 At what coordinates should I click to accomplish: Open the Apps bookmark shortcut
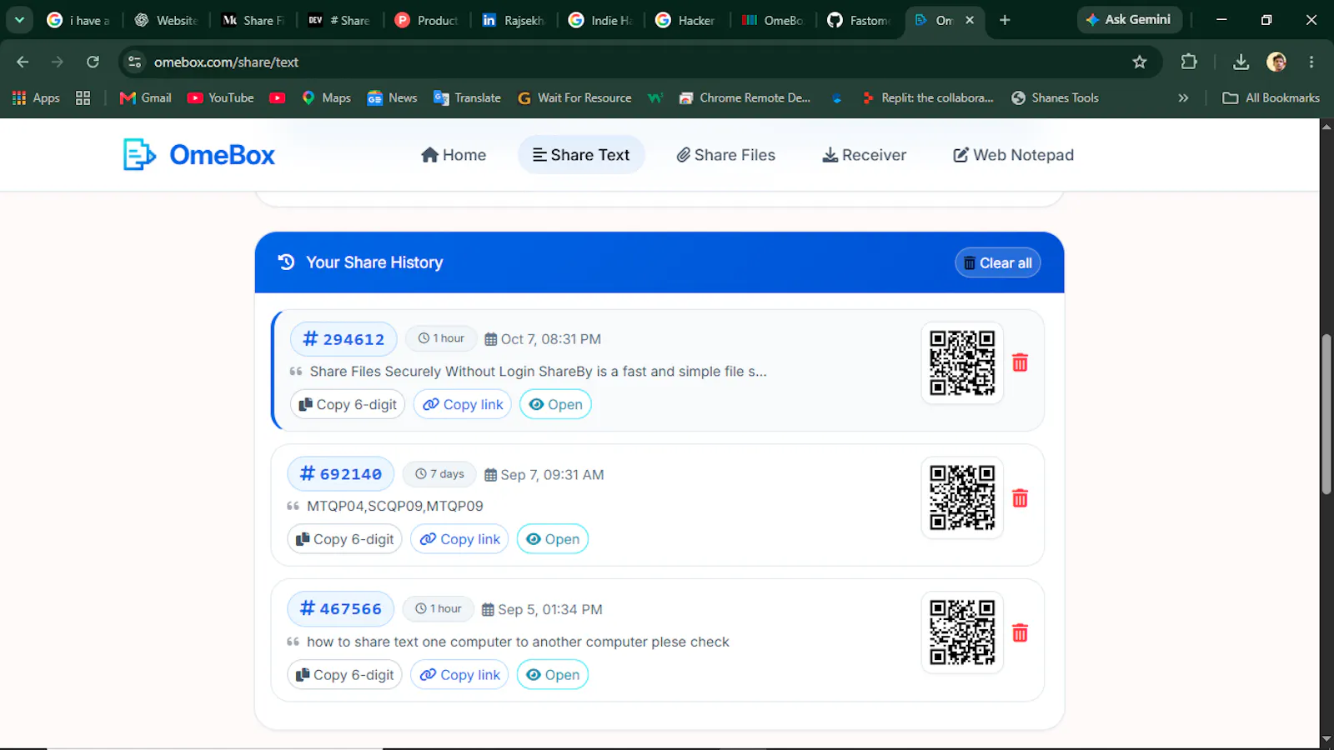36,97
